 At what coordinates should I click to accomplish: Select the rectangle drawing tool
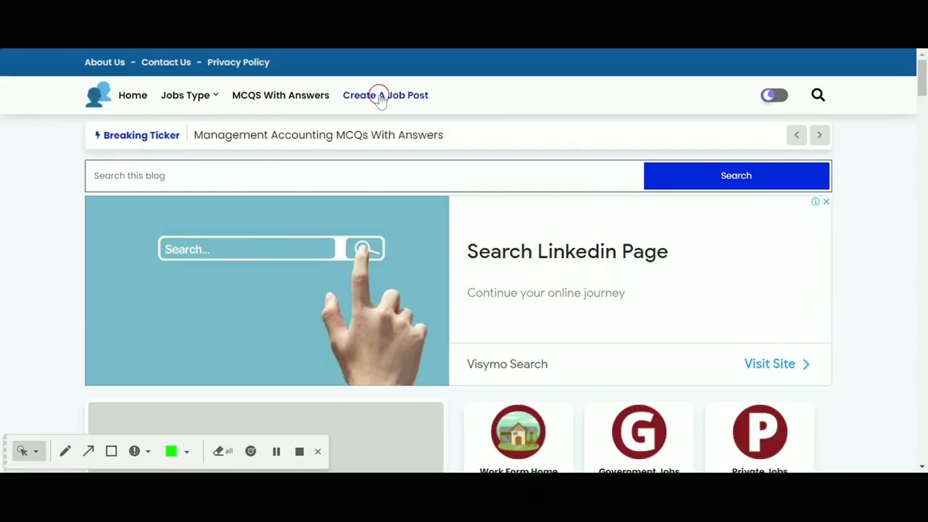pyautogui.click(x=112, y=451)
